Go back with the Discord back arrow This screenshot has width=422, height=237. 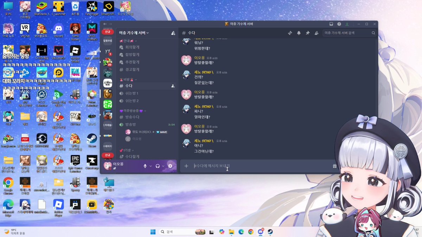(105, 24)
